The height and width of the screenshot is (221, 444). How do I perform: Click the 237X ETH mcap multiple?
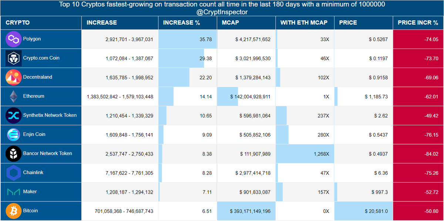(305, 116)
